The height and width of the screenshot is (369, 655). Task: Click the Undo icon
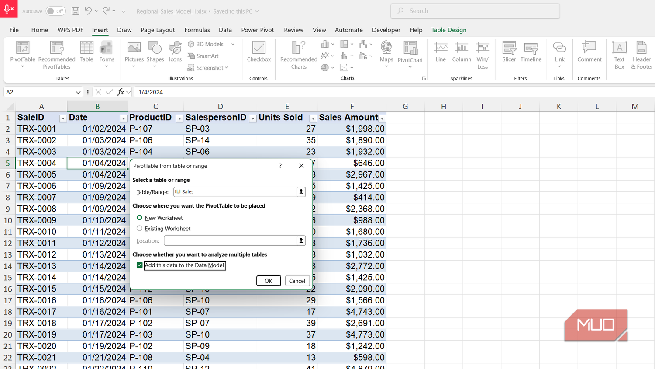[88, 11]
